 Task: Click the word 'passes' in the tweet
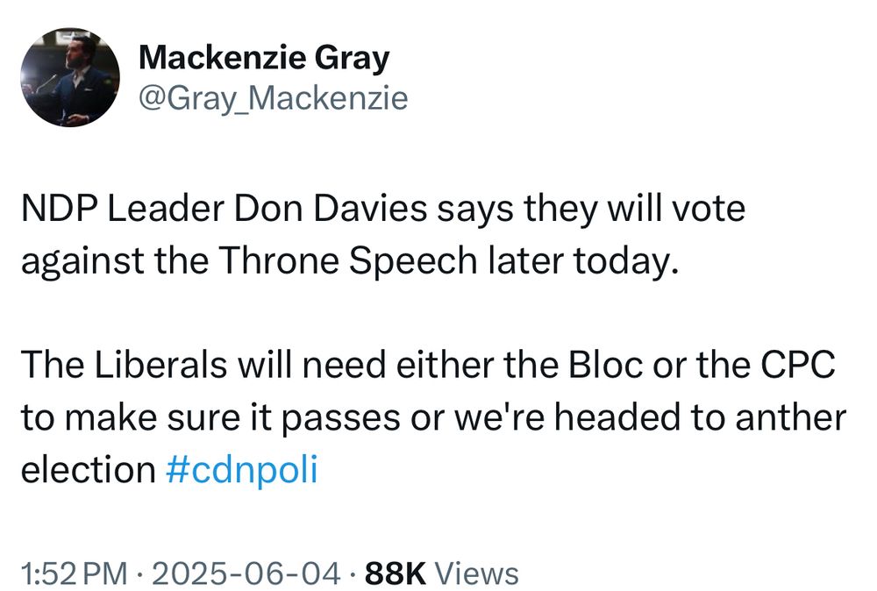[x=341, y=419]
